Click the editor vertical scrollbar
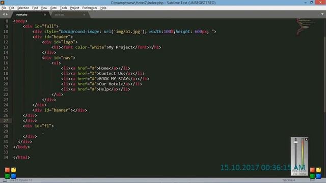The width and height of the screenshot is (326, 183). 325,75
